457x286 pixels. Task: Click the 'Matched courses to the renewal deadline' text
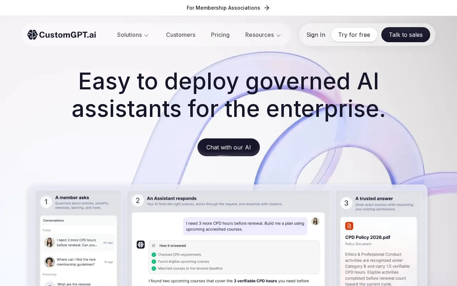pos(190,268)
